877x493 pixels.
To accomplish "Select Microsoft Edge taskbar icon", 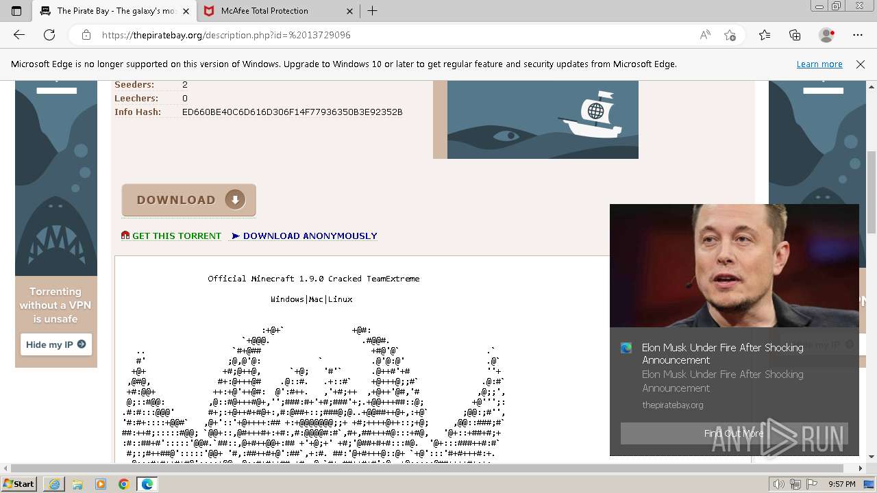I will pos(147,484).
